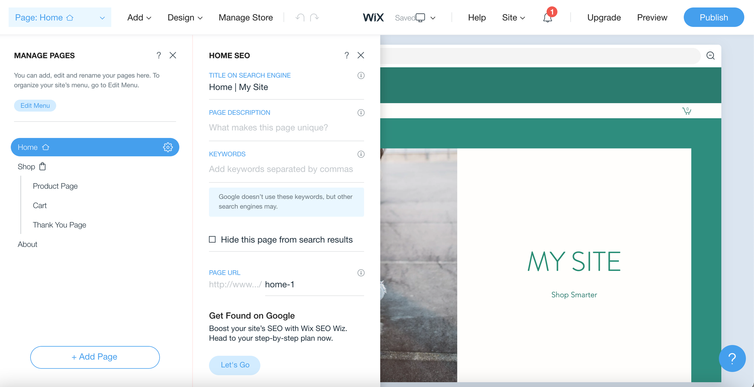Switch to Preview mode
This screenshot has width=754, height=387.
[x=652, y=17]
